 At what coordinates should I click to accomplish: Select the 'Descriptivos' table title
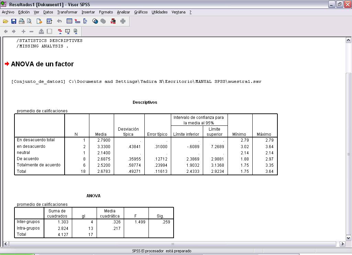(x=145, y=102)
